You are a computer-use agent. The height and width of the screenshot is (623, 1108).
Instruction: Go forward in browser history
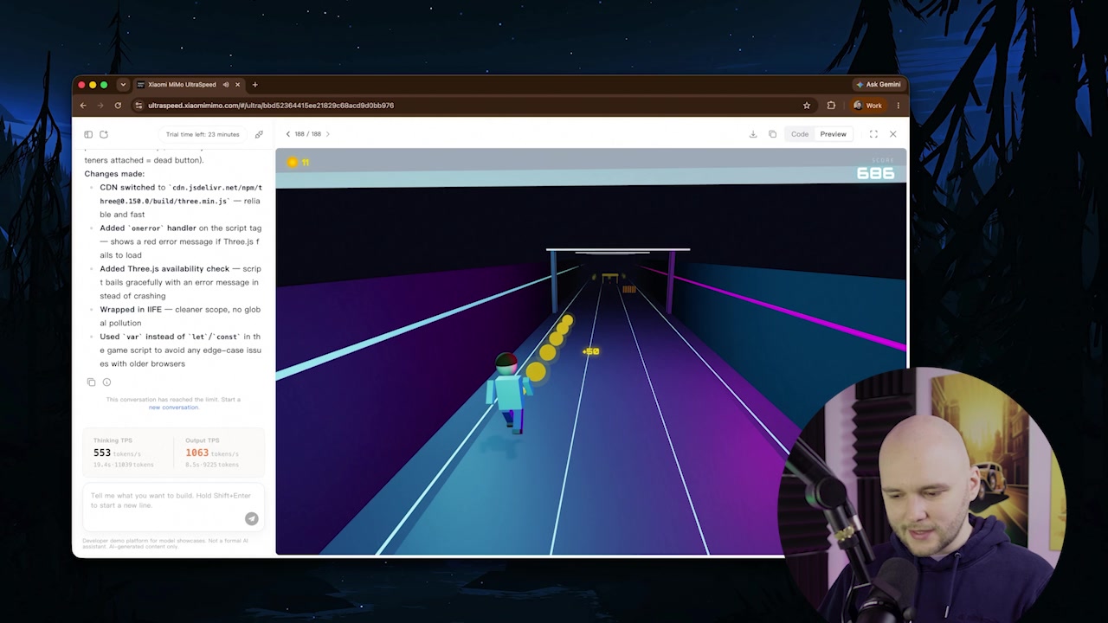[x=100, y=106]
